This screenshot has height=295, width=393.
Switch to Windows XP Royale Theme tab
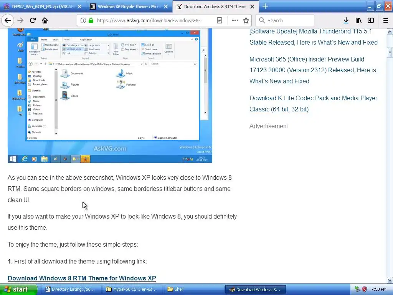[129, 7]
